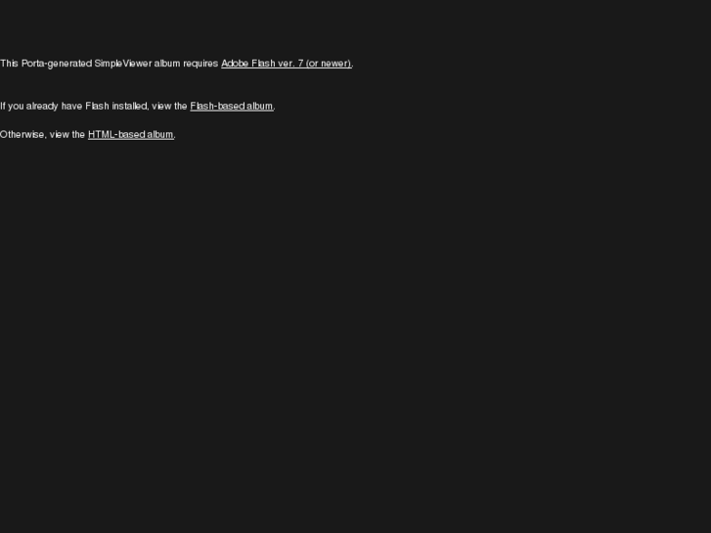This screenshot has width=711, height=533.
Task: Click the empty dark background below the text
Action: [356, 335]
